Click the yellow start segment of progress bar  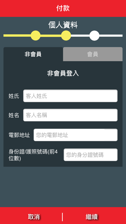click(x=17, y=36)
